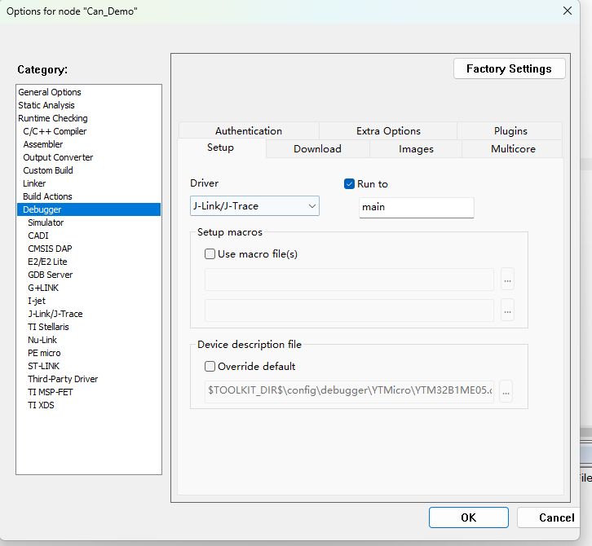Image resolution: width=592 pixels, height=546 pixels.
Task: Click browse button for first macro file
Action: (x=507, y=280)
